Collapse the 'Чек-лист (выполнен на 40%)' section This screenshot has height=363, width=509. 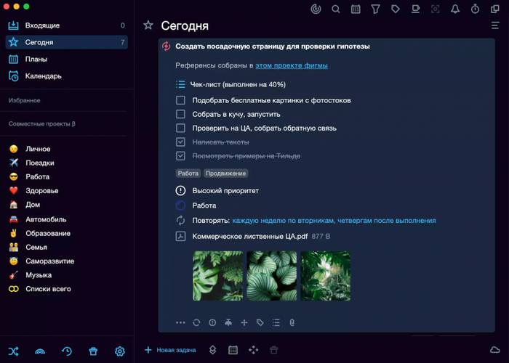tap(180, 84)
